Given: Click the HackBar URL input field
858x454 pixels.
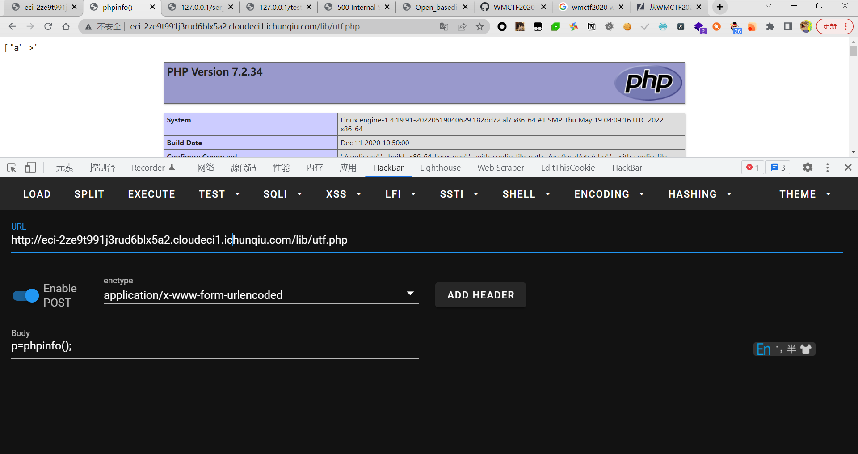Looking at the screenshot, I should click(x=427, y=240).
